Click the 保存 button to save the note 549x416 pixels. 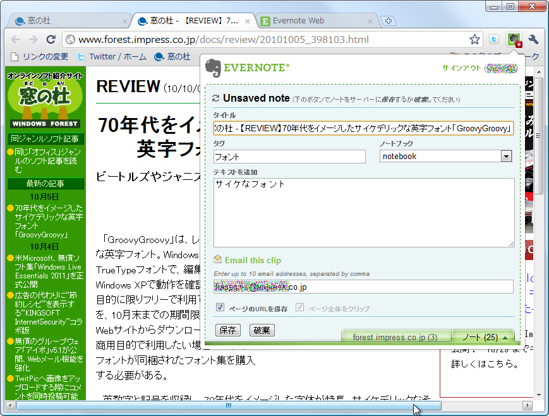tap(227, 330)
